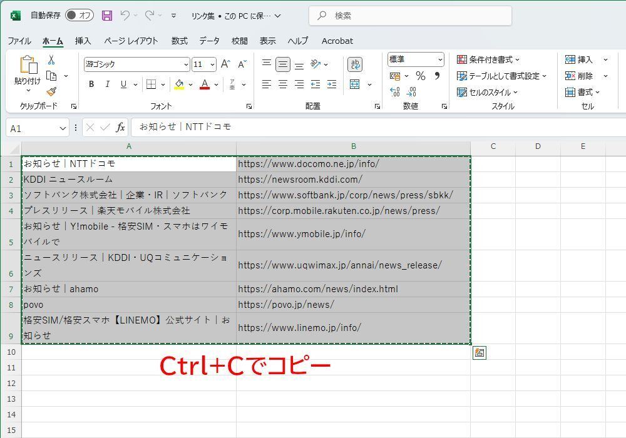Center cell text horizontally
Viewport: 626px width, 438px height.
(283, 84)
